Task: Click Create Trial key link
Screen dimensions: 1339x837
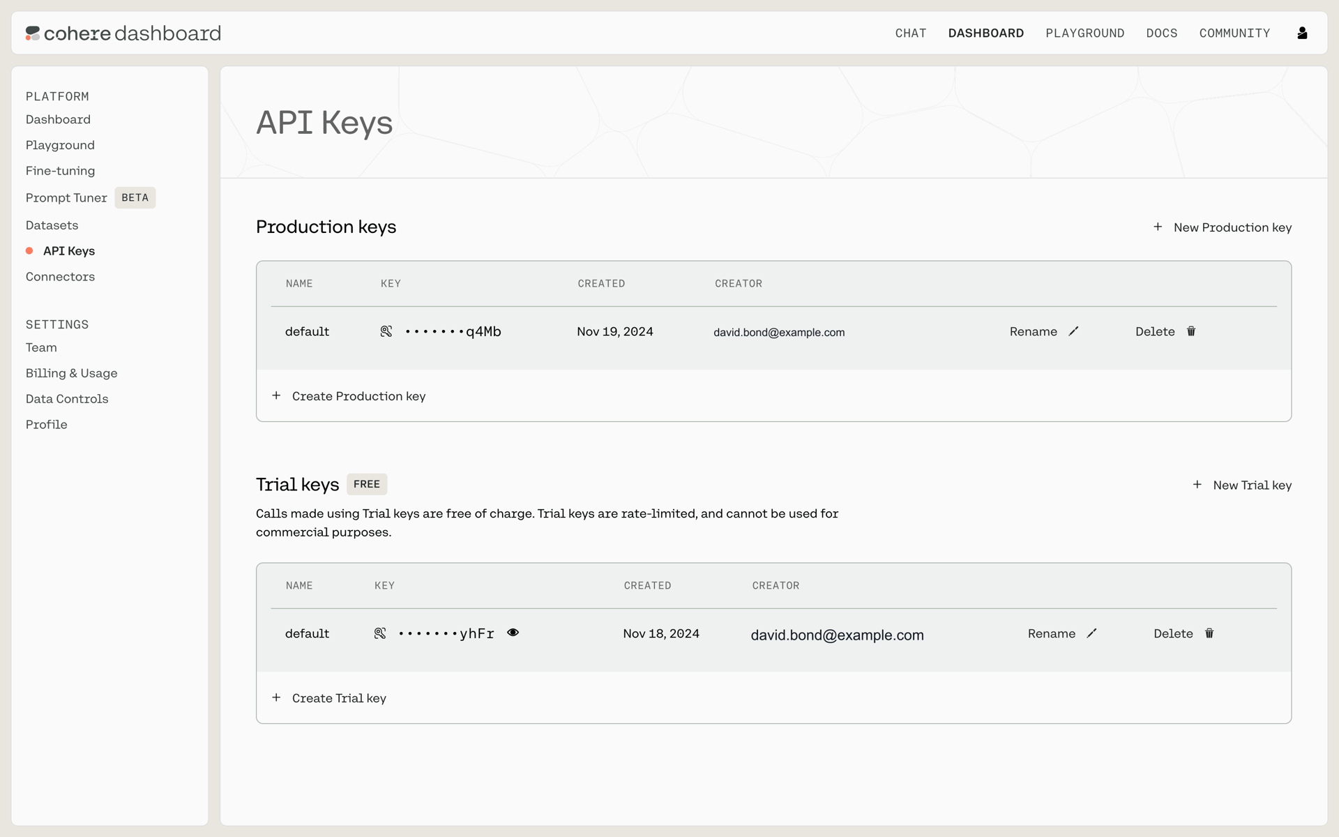Action: pyautogui.click(x=329, y=698)
